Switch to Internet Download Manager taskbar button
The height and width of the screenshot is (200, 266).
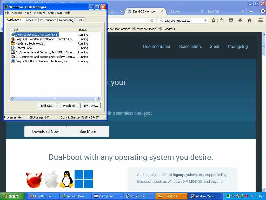click(x=75, y=196)
